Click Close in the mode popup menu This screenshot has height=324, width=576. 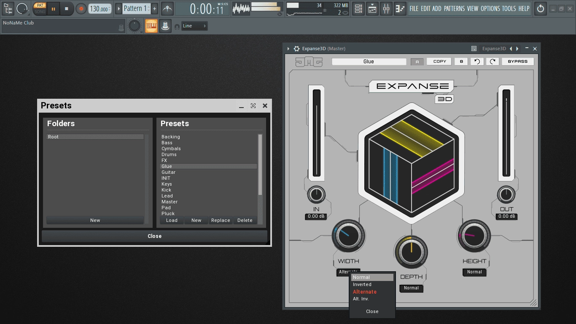point(372,311)
